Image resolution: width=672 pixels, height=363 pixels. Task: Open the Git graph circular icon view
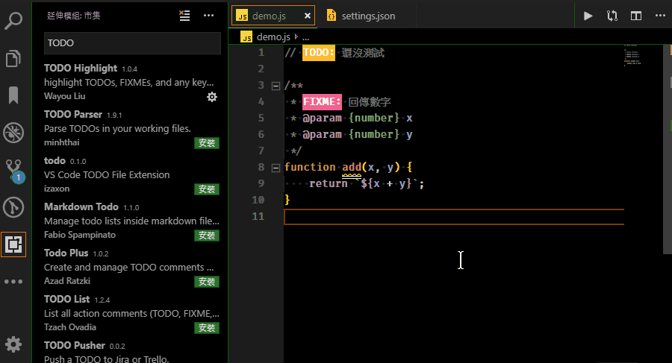tap(13, 208)
